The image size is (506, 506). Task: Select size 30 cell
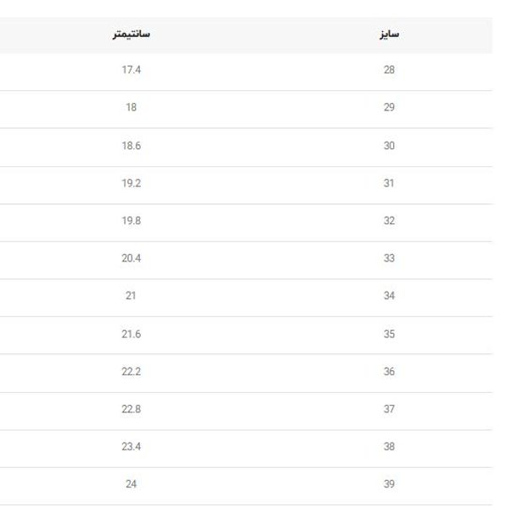[x=389, y=146]
